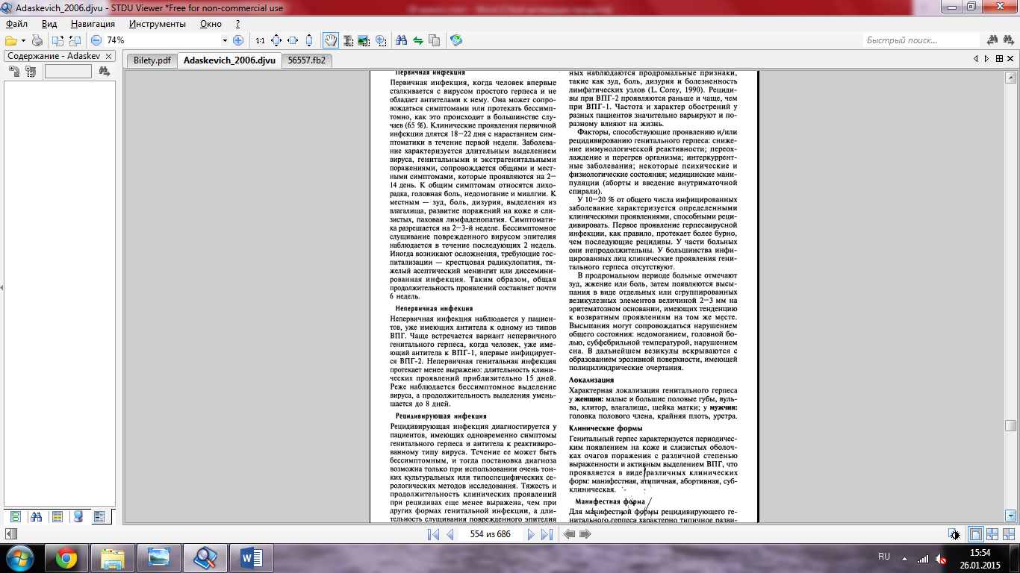Show the highlights panel tab icon
The height and width of the screenshot is (573, 1020).
(x=78, y=516)
